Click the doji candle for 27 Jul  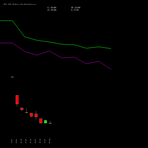pos(27,112)
